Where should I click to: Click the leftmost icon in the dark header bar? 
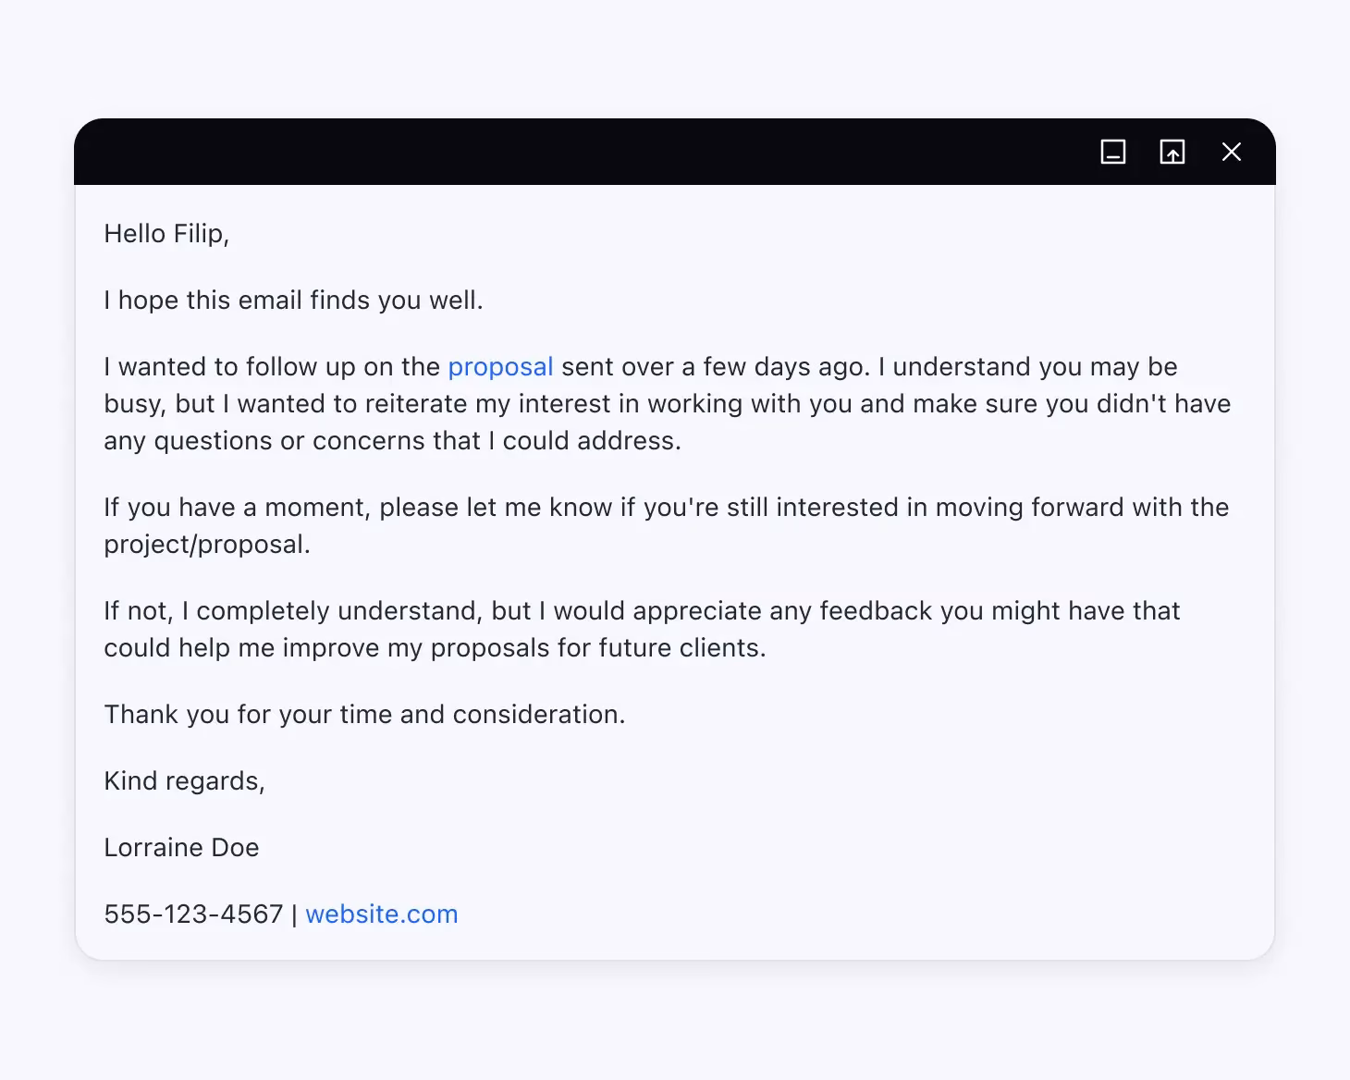tap(1112, 152)
